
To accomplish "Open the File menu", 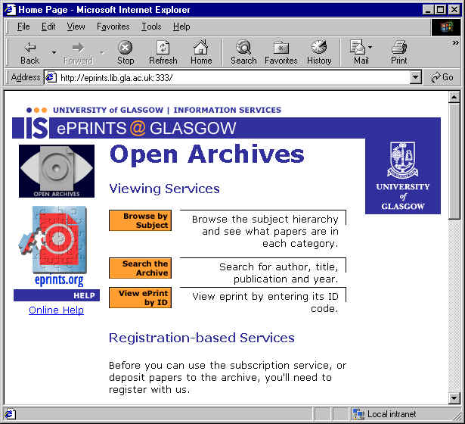I will pos(23,26).
